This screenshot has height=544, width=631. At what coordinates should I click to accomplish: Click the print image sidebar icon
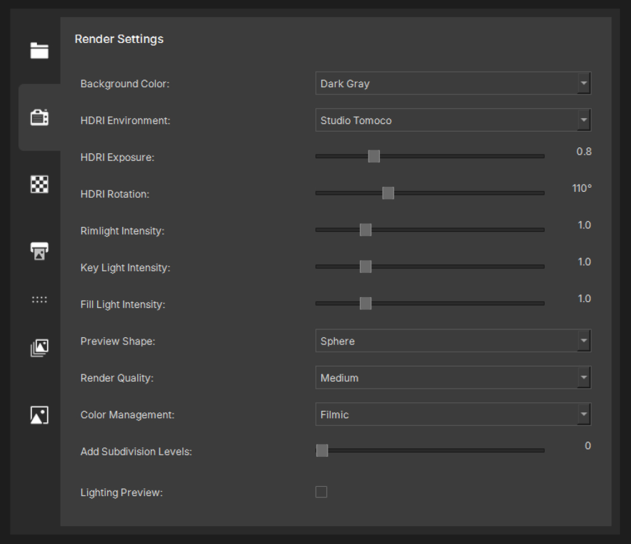pyautogui.click(x=39, y=251)
